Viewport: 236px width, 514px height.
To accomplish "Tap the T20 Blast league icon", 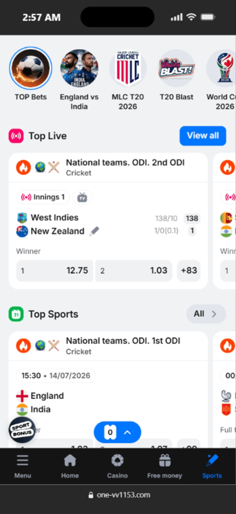I will [x=176, y=68].
